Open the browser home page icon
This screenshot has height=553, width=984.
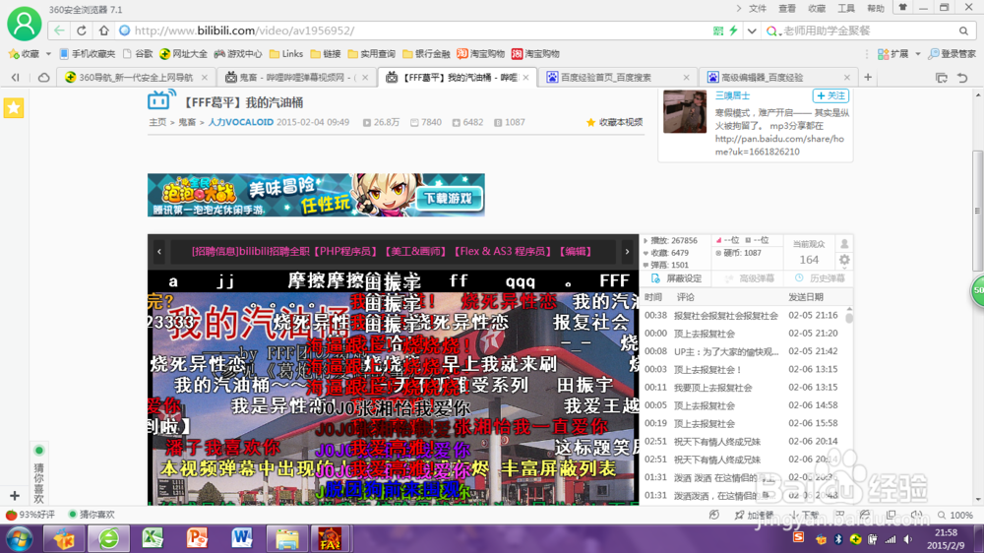click(x=103, y=31)
